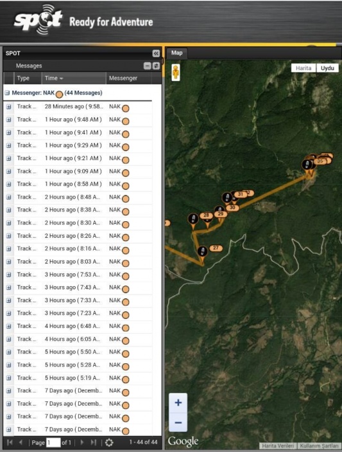
Task: Collapse the SPOT side panel
Action: (x=156, y=53)
